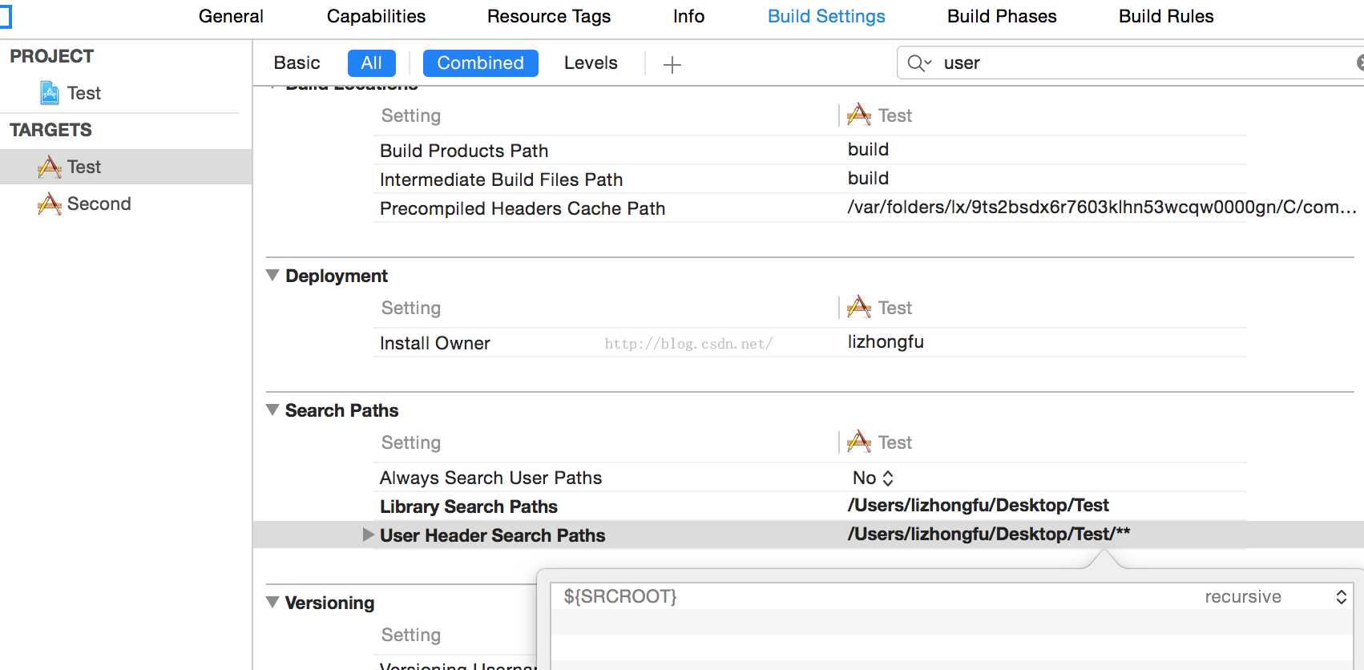The image size is (1364, 670).
Task: Click the Install Owner value lizhongfu
Action: pos(886,341)
